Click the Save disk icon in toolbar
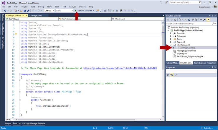Viewport: 218px width, 130px height. click(x=25, y=11)
